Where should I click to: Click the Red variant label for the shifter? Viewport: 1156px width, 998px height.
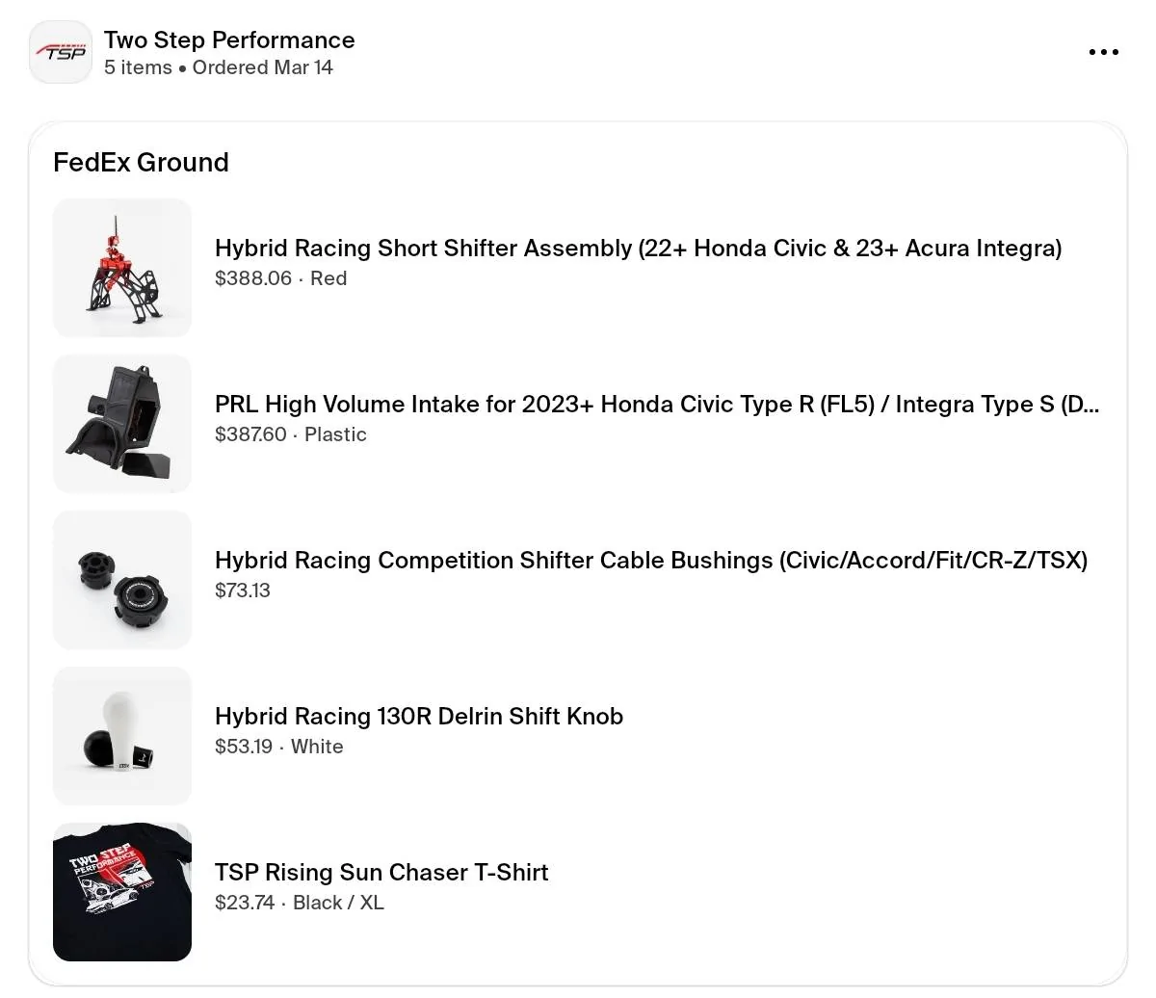(328, 278)
